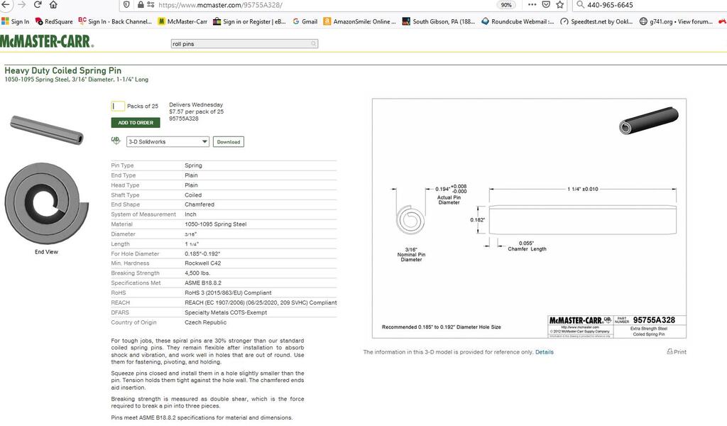Click the Heavy Duty Coiled Spring Pin heading

pos(63,70)
